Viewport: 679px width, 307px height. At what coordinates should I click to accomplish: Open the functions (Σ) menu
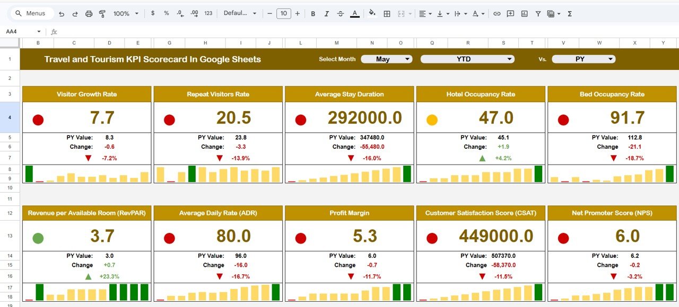click(569, 13)
